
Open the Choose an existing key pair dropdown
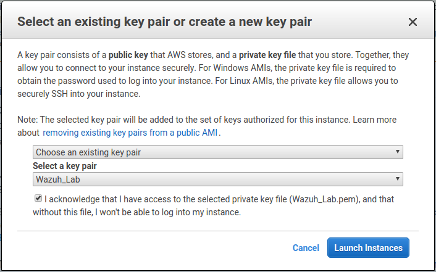click(218, 152)
